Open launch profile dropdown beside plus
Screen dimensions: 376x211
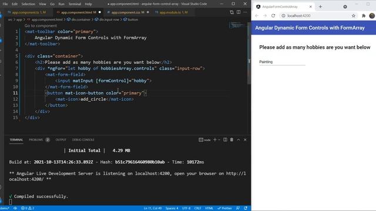click(219, 139)
